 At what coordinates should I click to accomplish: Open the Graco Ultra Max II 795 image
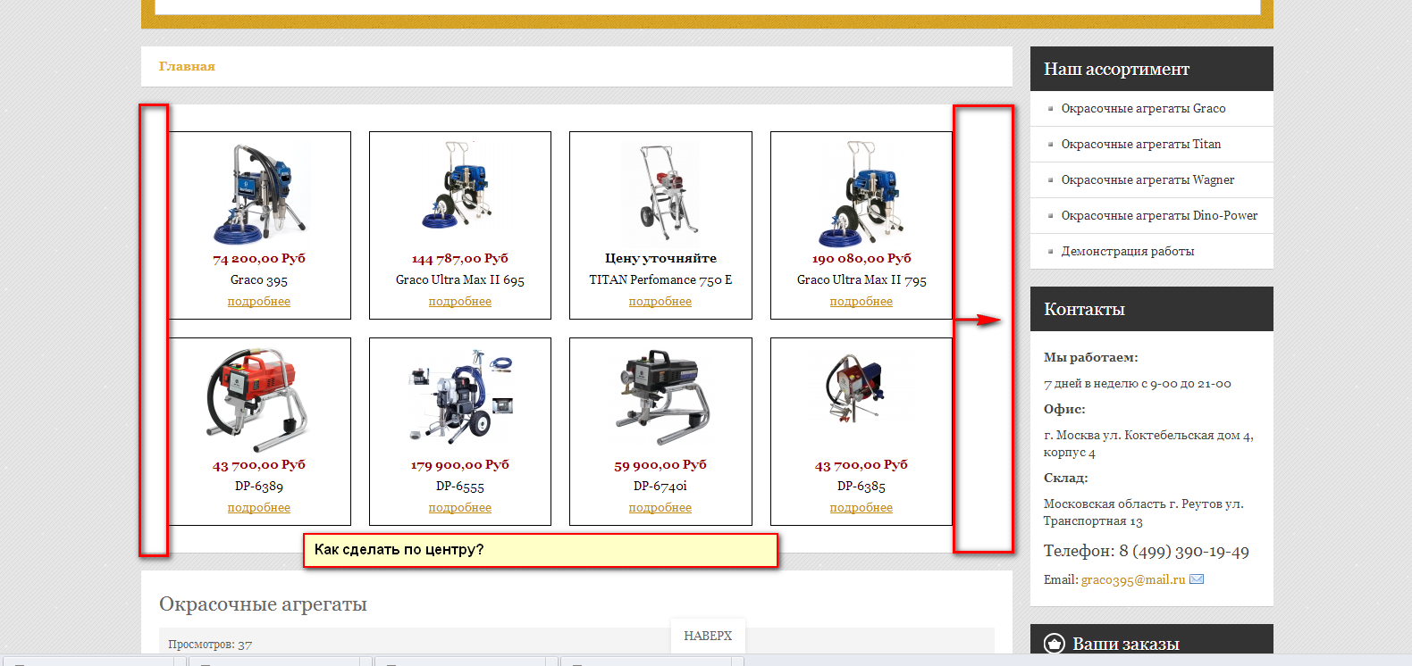point(861,194)
